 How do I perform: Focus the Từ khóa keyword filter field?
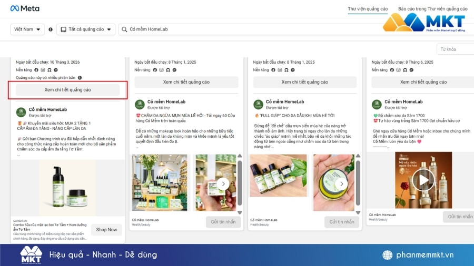455,49
